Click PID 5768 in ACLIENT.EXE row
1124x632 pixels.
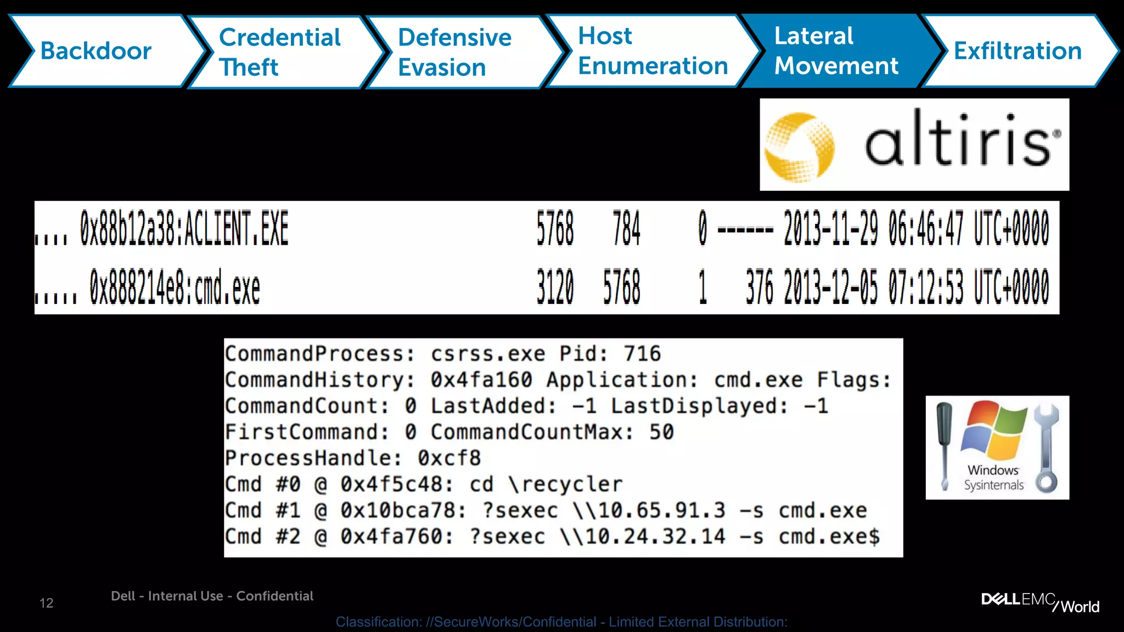click(555, 228)
